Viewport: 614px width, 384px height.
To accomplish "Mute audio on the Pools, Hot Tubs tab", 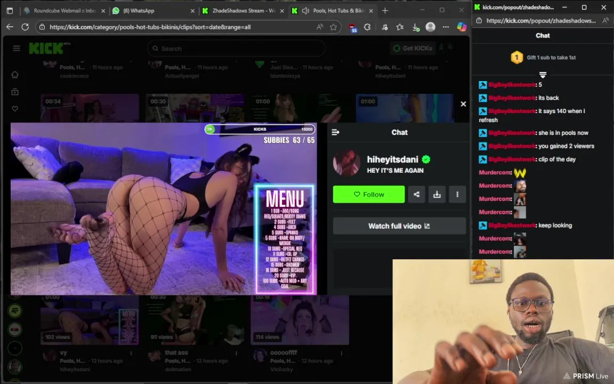I will pyautogui.click(x=305, y=11).
